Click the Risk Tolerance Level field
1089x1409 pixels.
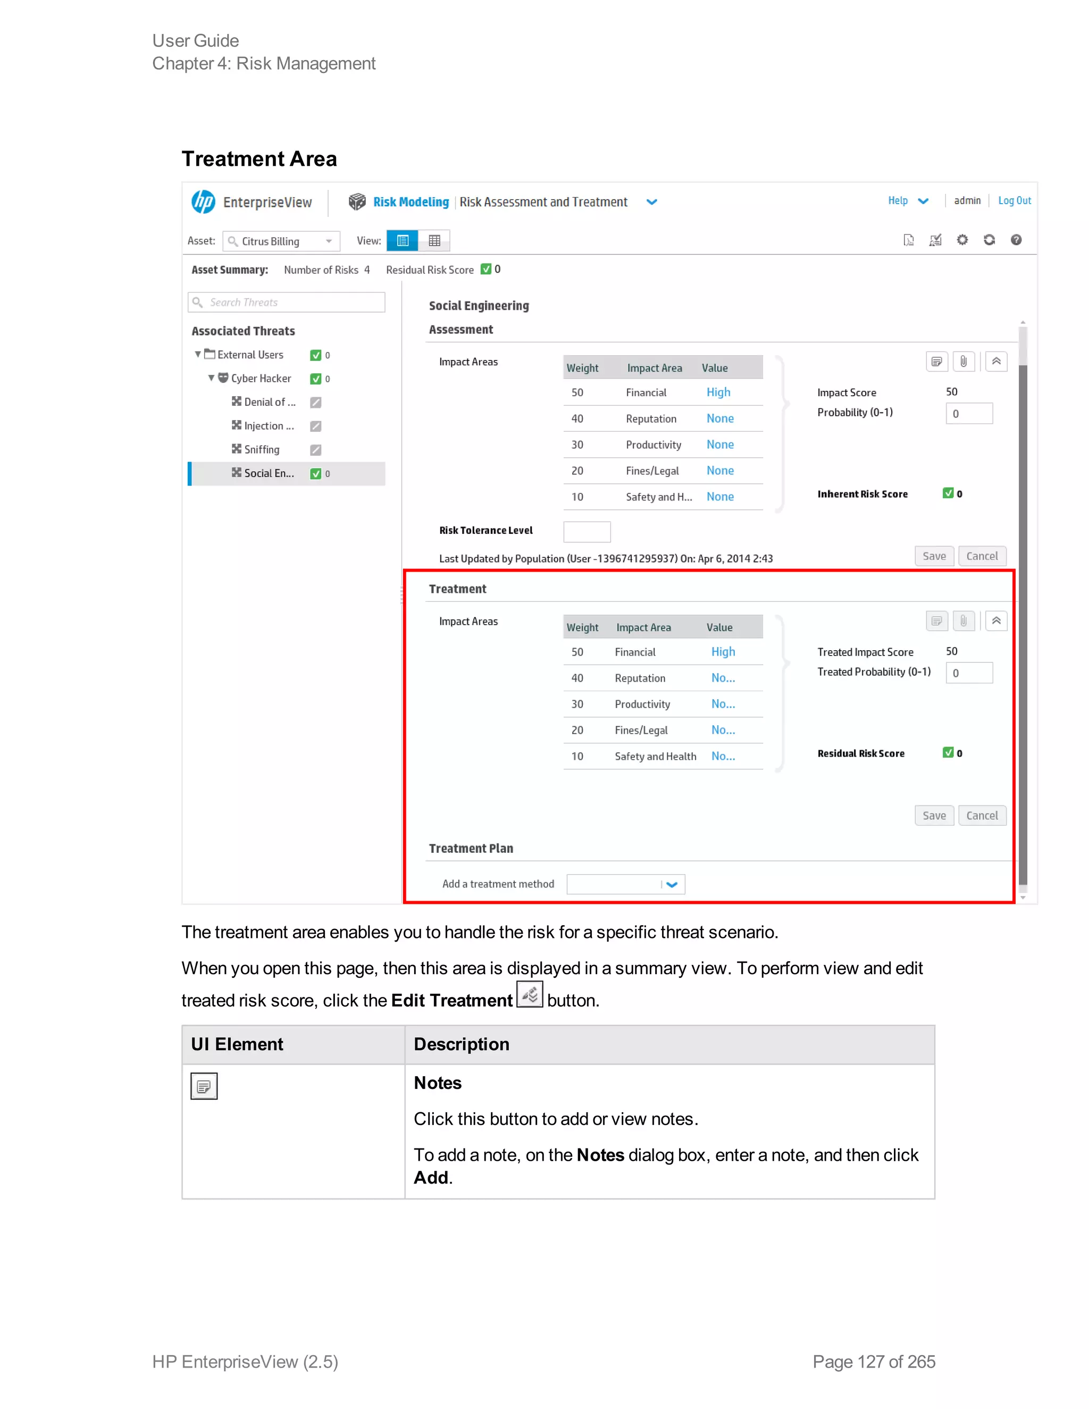(587, 532)
